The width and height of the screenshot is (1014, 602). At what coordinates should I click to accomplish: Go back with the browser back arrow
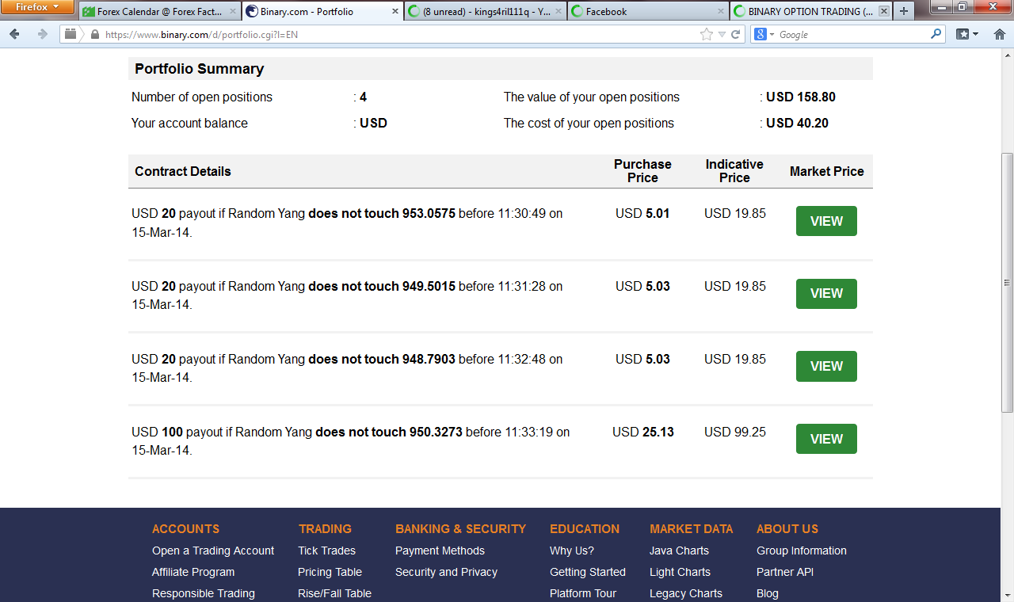15,34
